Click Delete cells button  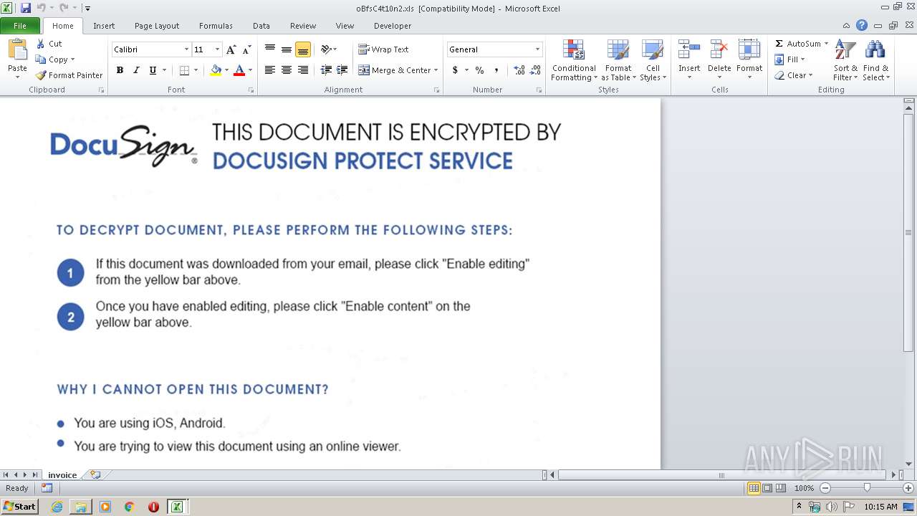[719, 59]
